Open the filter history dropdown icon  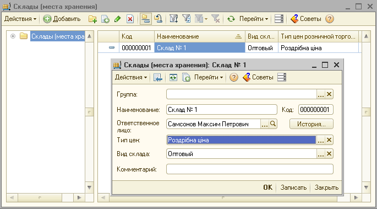pos(201,19)
